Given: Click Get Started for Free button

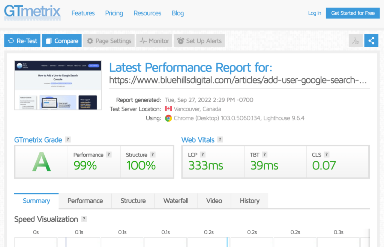Looking at the screenshot, I should [352, 13].
